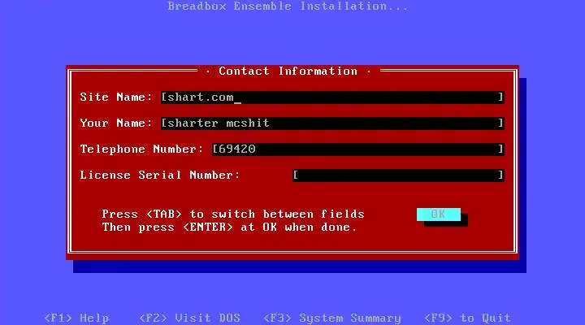
Task: Click the Site Name label
Action: tap(116, 97)
